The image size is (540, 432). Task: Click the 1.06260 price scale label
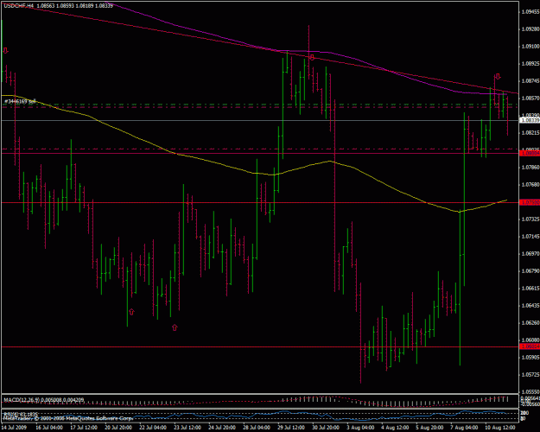click(x=530, y=323)
